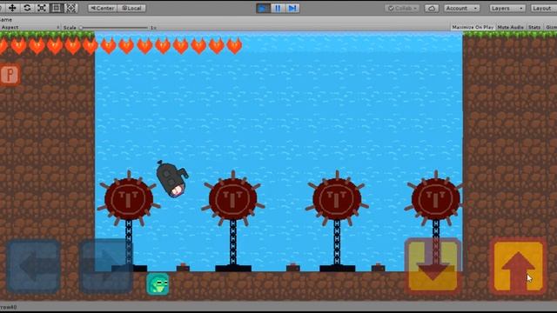Open the Layers dropdown
The height and width of the screenshot is (313, 557).
[507, 8]
